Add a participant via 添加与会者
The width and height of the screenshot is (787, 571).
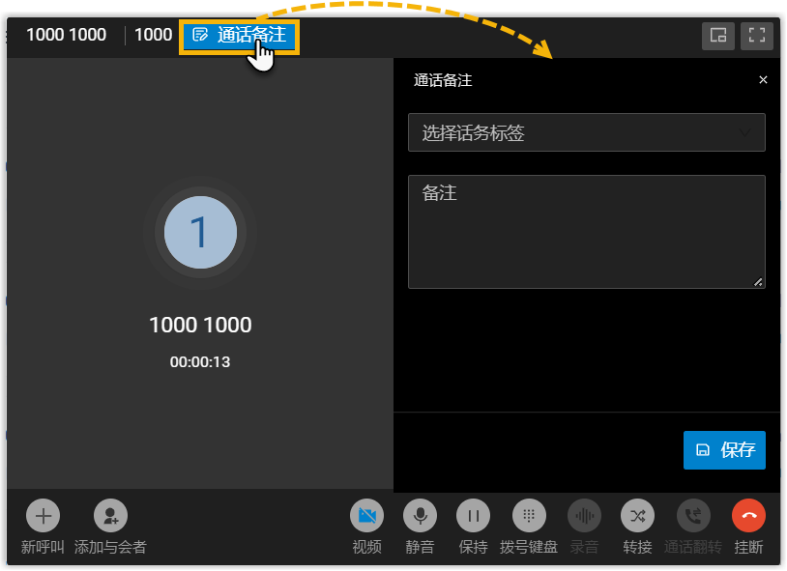click(x=110, y=516)
